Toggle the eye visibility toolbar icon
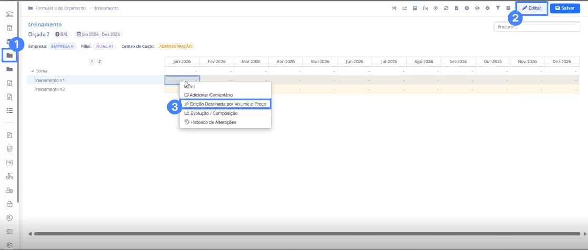Image resolution: width=588 pixels, height=250 pixels. point(477,8)
